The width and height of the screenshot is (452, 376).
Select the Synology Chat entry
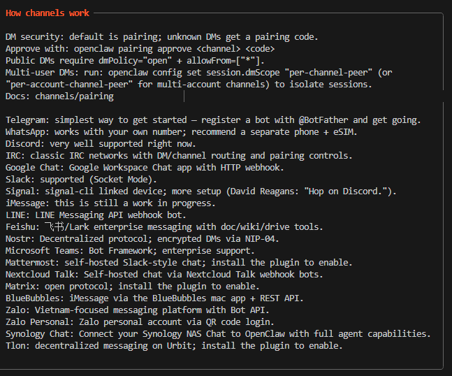pos(218,334)
